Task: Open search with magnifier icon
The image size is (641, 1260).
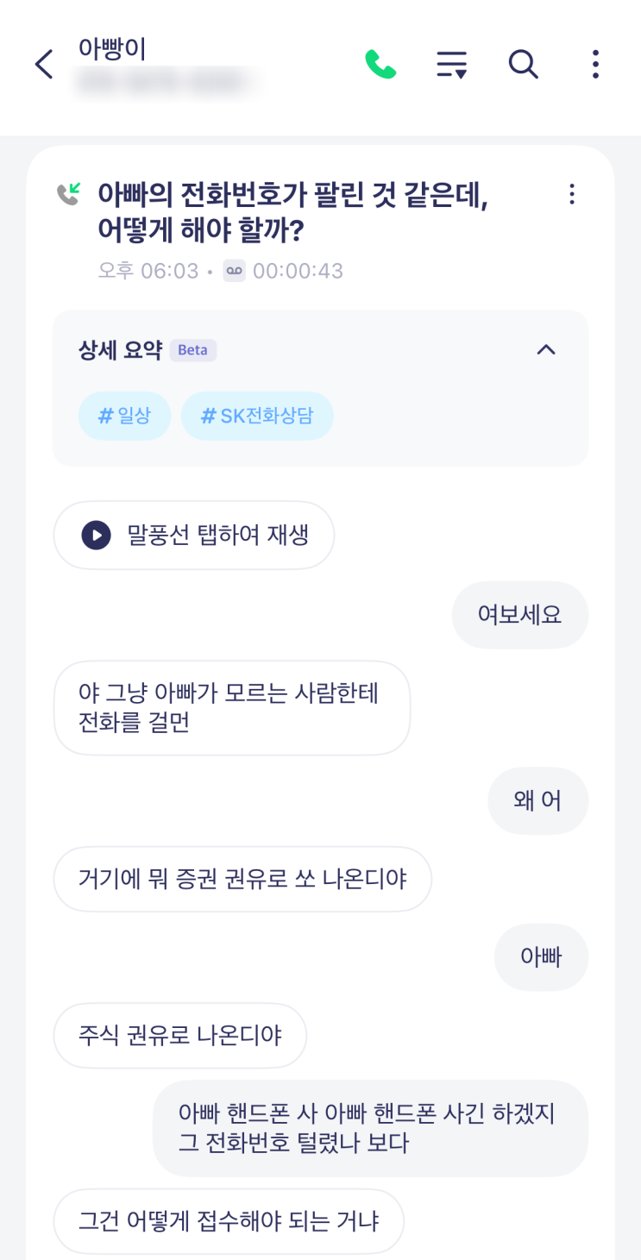Action: tap(523, 65)
